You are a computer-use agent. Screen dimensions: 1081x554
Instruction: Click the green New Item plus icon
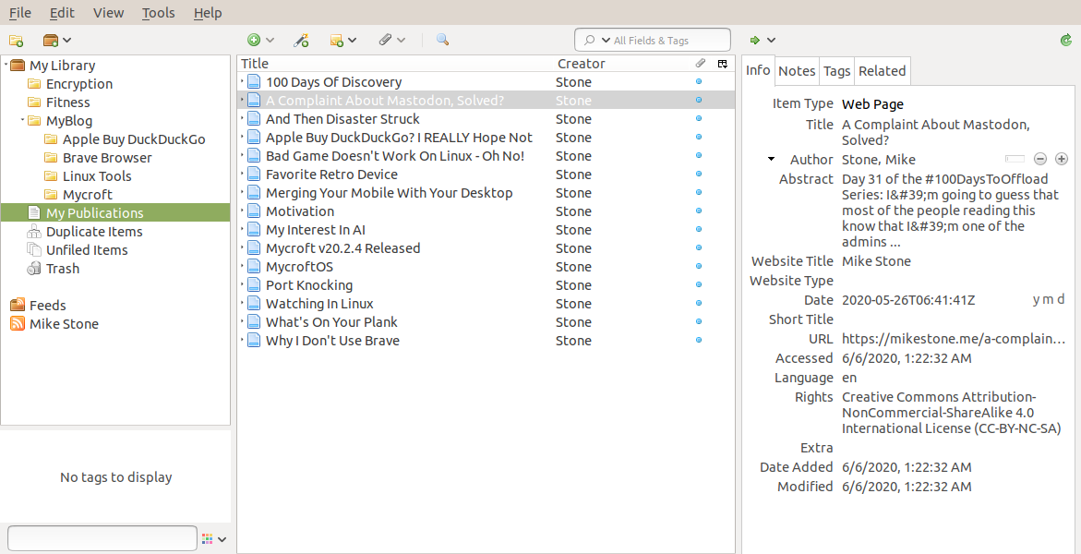coord(254,41)
